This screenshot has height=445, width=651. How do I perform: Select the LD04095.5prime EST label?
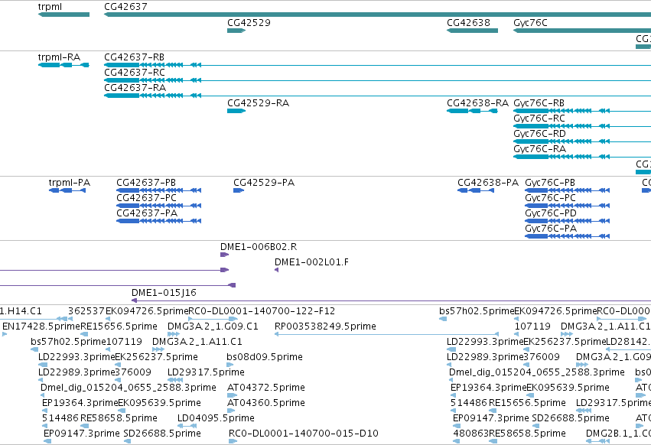[216, 418]
